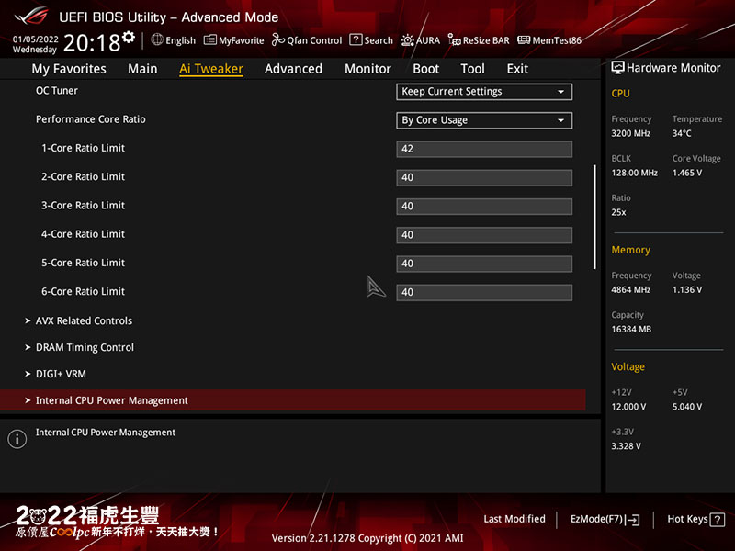Open AURA lighting settings
The image size is (735, 551).
(x=421, y=40)
